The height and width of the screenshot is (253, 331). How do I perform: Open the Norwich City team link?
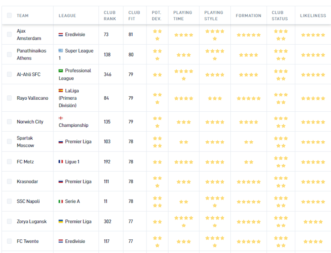[30, 122]
